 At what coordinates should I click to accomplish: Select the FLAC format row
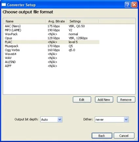pyautogui.click(x=52, y=42)
